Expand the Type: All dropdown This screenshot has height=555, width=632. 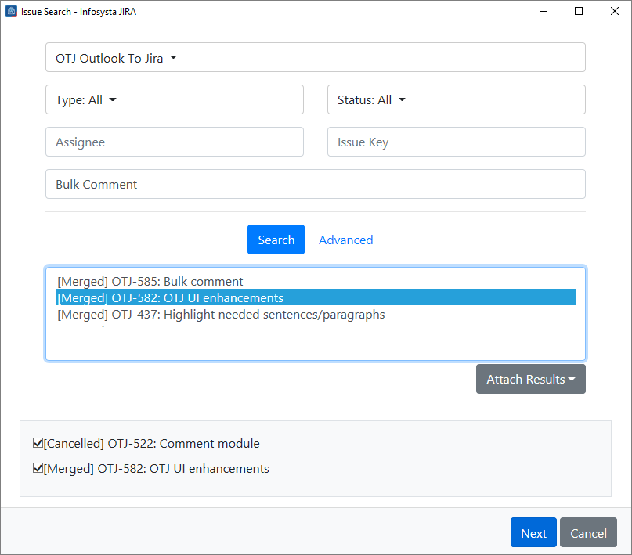click(86, 100)
